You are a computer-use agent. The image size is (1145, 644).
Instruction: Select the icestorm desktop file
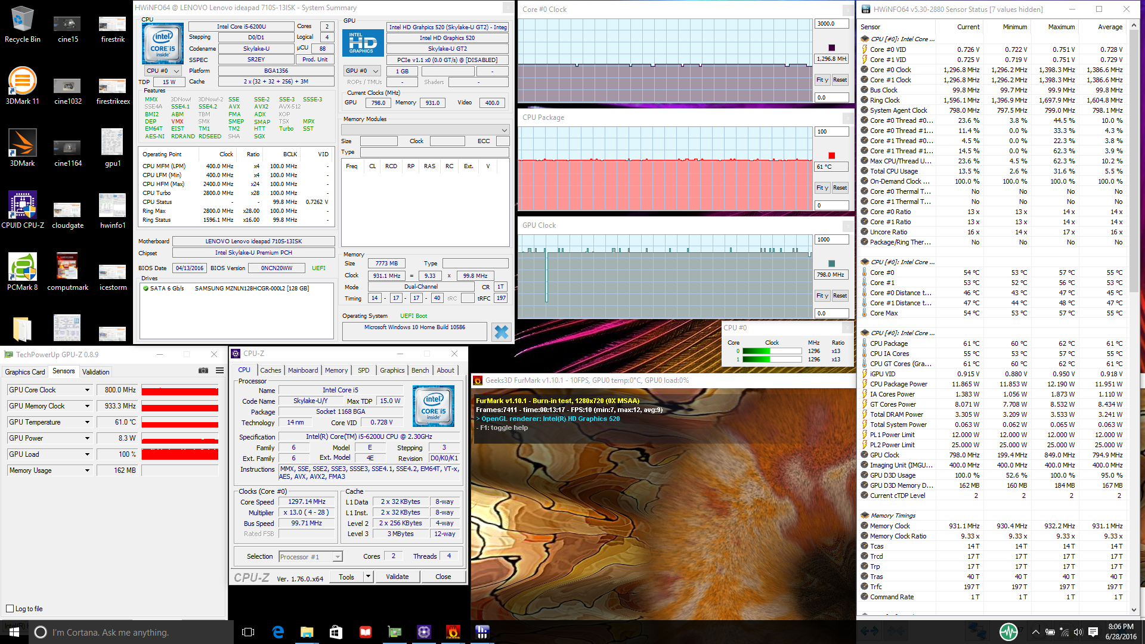point(113,277)
